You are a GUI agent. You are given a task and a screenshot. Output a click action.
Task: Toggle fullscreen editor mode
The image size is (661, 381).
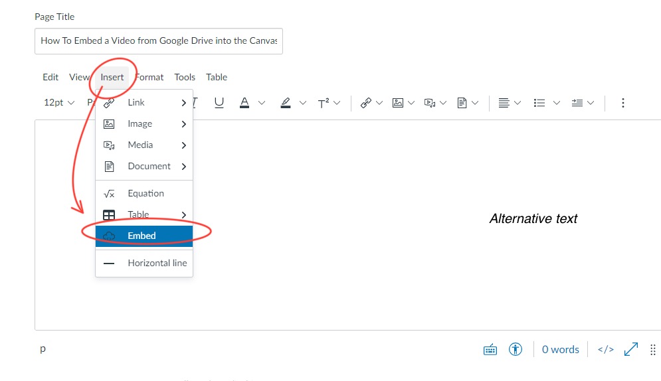[x=630, y=349]
